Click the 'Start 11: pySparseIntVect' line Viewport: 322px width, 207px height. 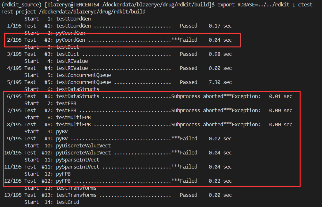62,160
